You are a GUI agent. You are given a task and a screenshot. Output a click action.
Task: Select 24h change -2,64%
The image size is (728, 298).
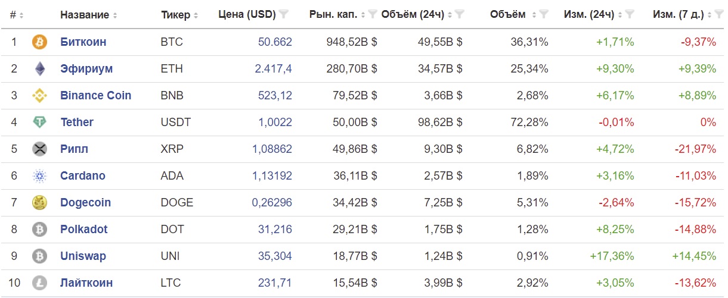616,203
